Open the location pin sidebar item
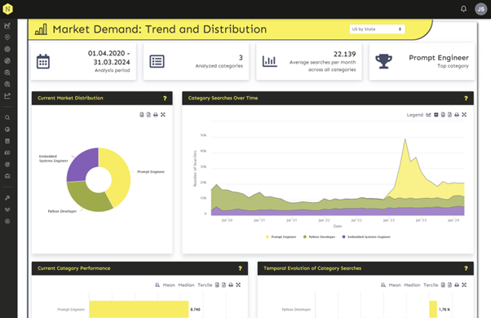The height and width of the screenshot is (318, 491). [x=7, y=38]
